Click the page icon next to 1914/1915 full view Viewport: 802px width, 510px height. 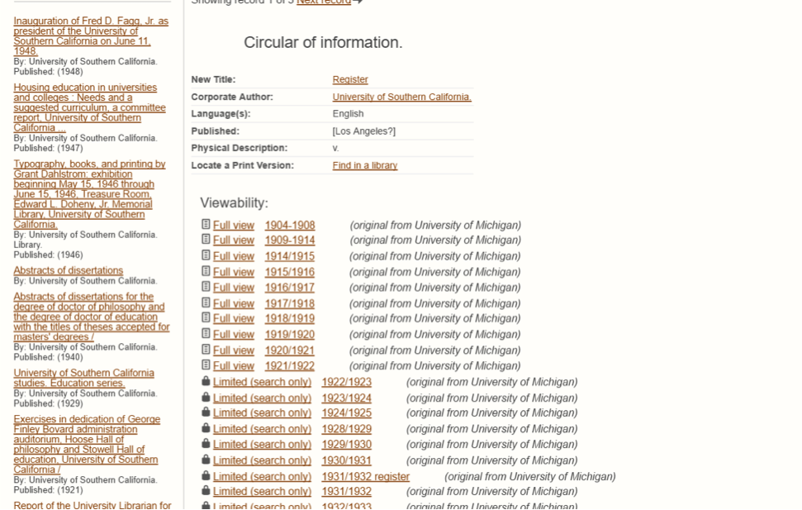click(x=206, y=256)
